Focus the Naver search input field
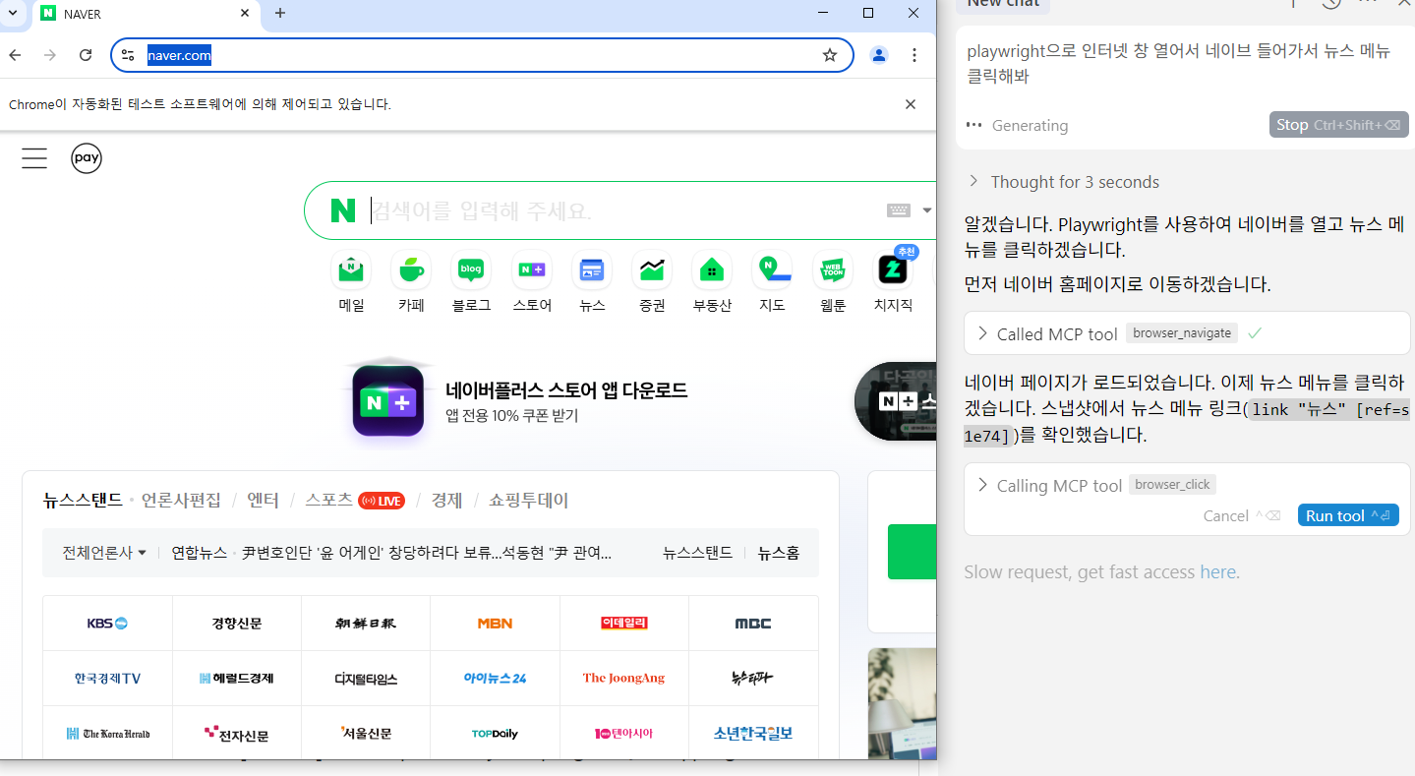 pos(625,210)
